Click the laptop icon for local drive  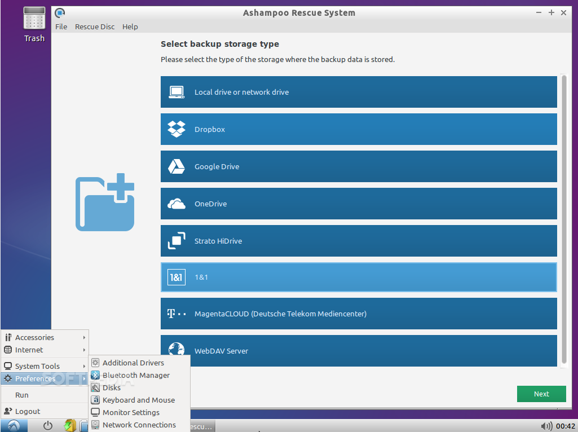pos(177,92)
